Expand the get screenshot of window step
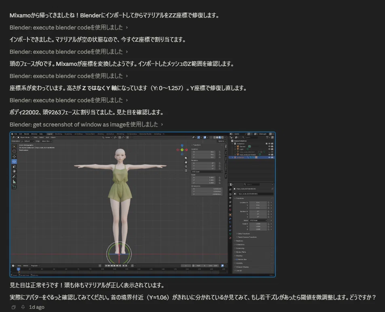Viewport: 385px width, 312px height. click(86, 124)
